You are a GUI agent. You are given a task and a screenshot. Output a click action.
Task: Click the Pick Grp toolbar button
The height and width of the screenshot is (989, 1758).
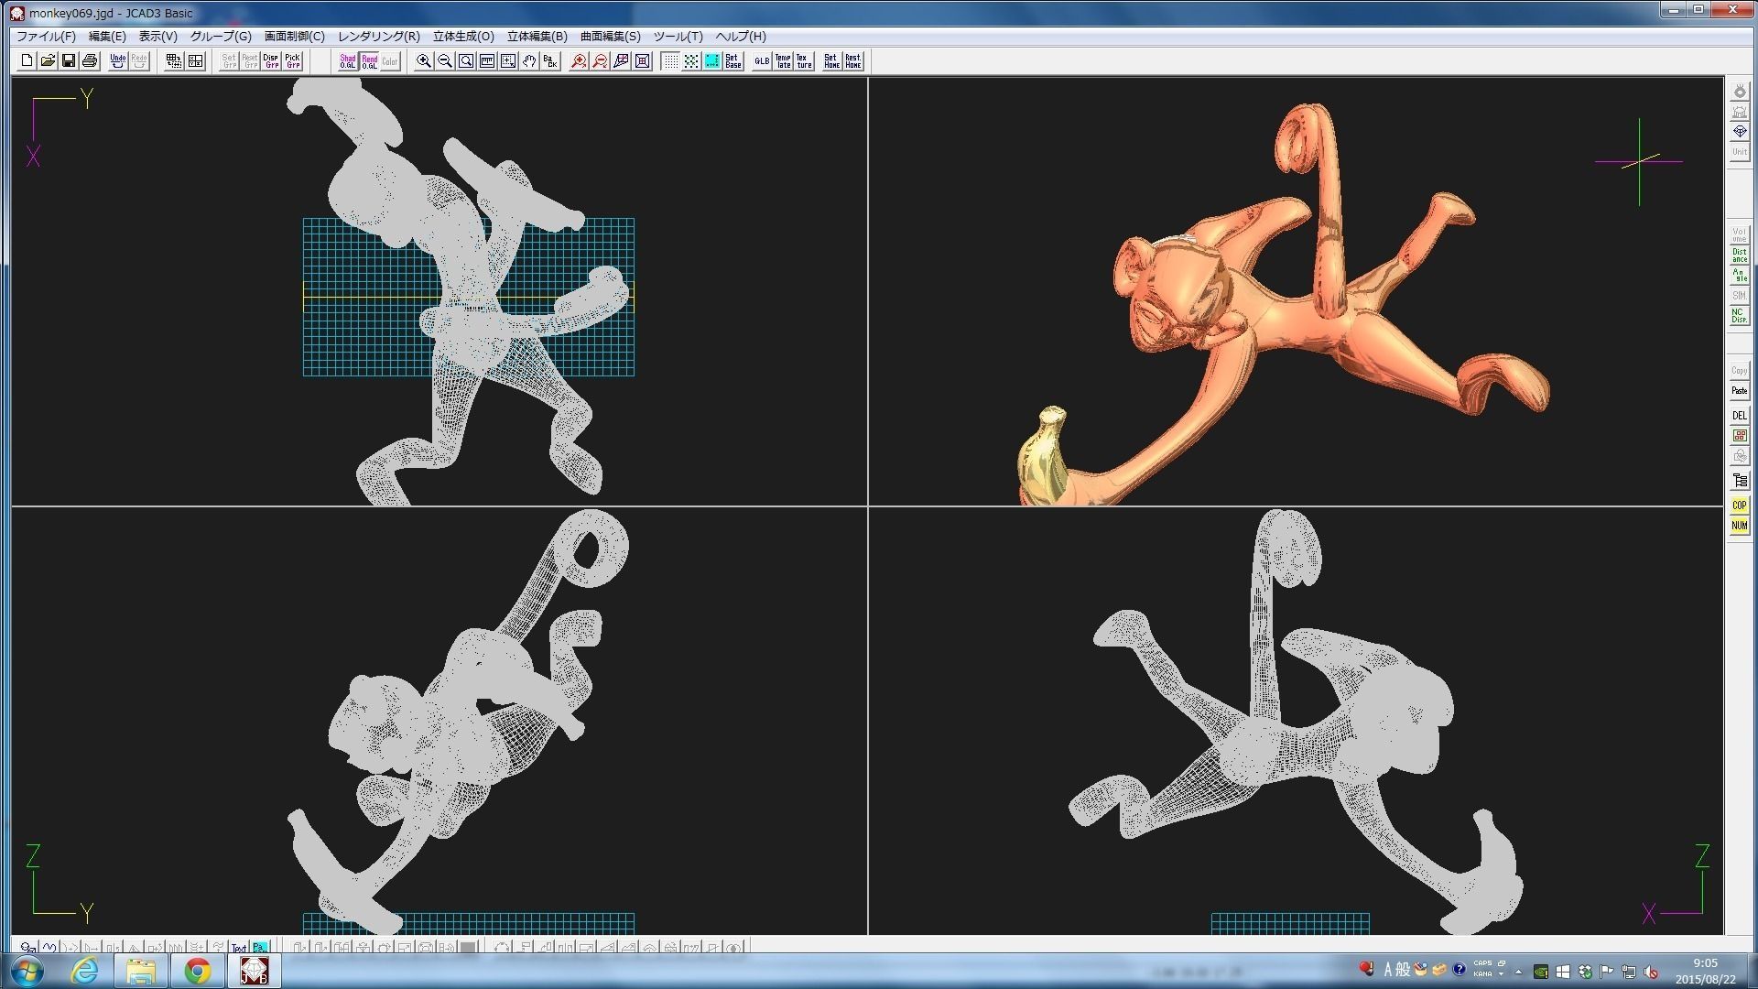click(x=292, y=61)
